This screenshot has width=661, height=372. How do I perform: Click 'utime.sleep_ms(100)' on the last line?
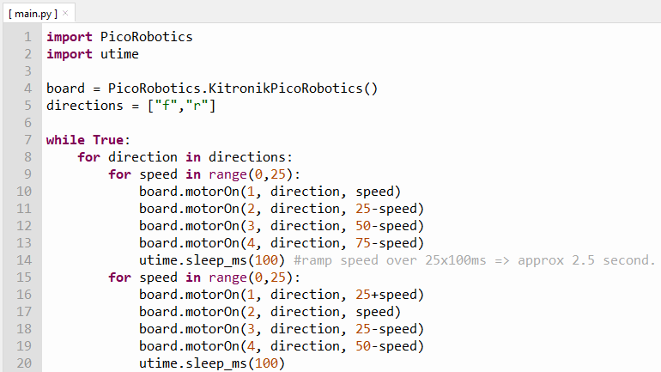pos(211,363)
